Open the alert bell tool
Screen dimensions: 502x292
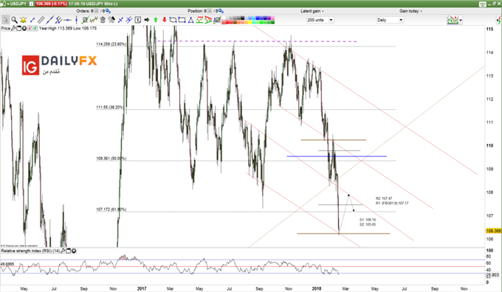pyautogui.click(x=23, y=20)
